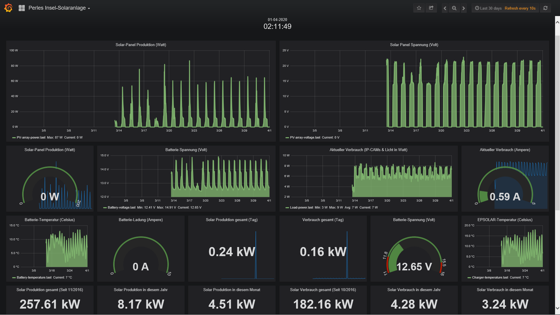The image size is (560, 315).
Task: Open the Perles Insel-Solaranlage dashboard dropdown
Action: tap(59, 8)
